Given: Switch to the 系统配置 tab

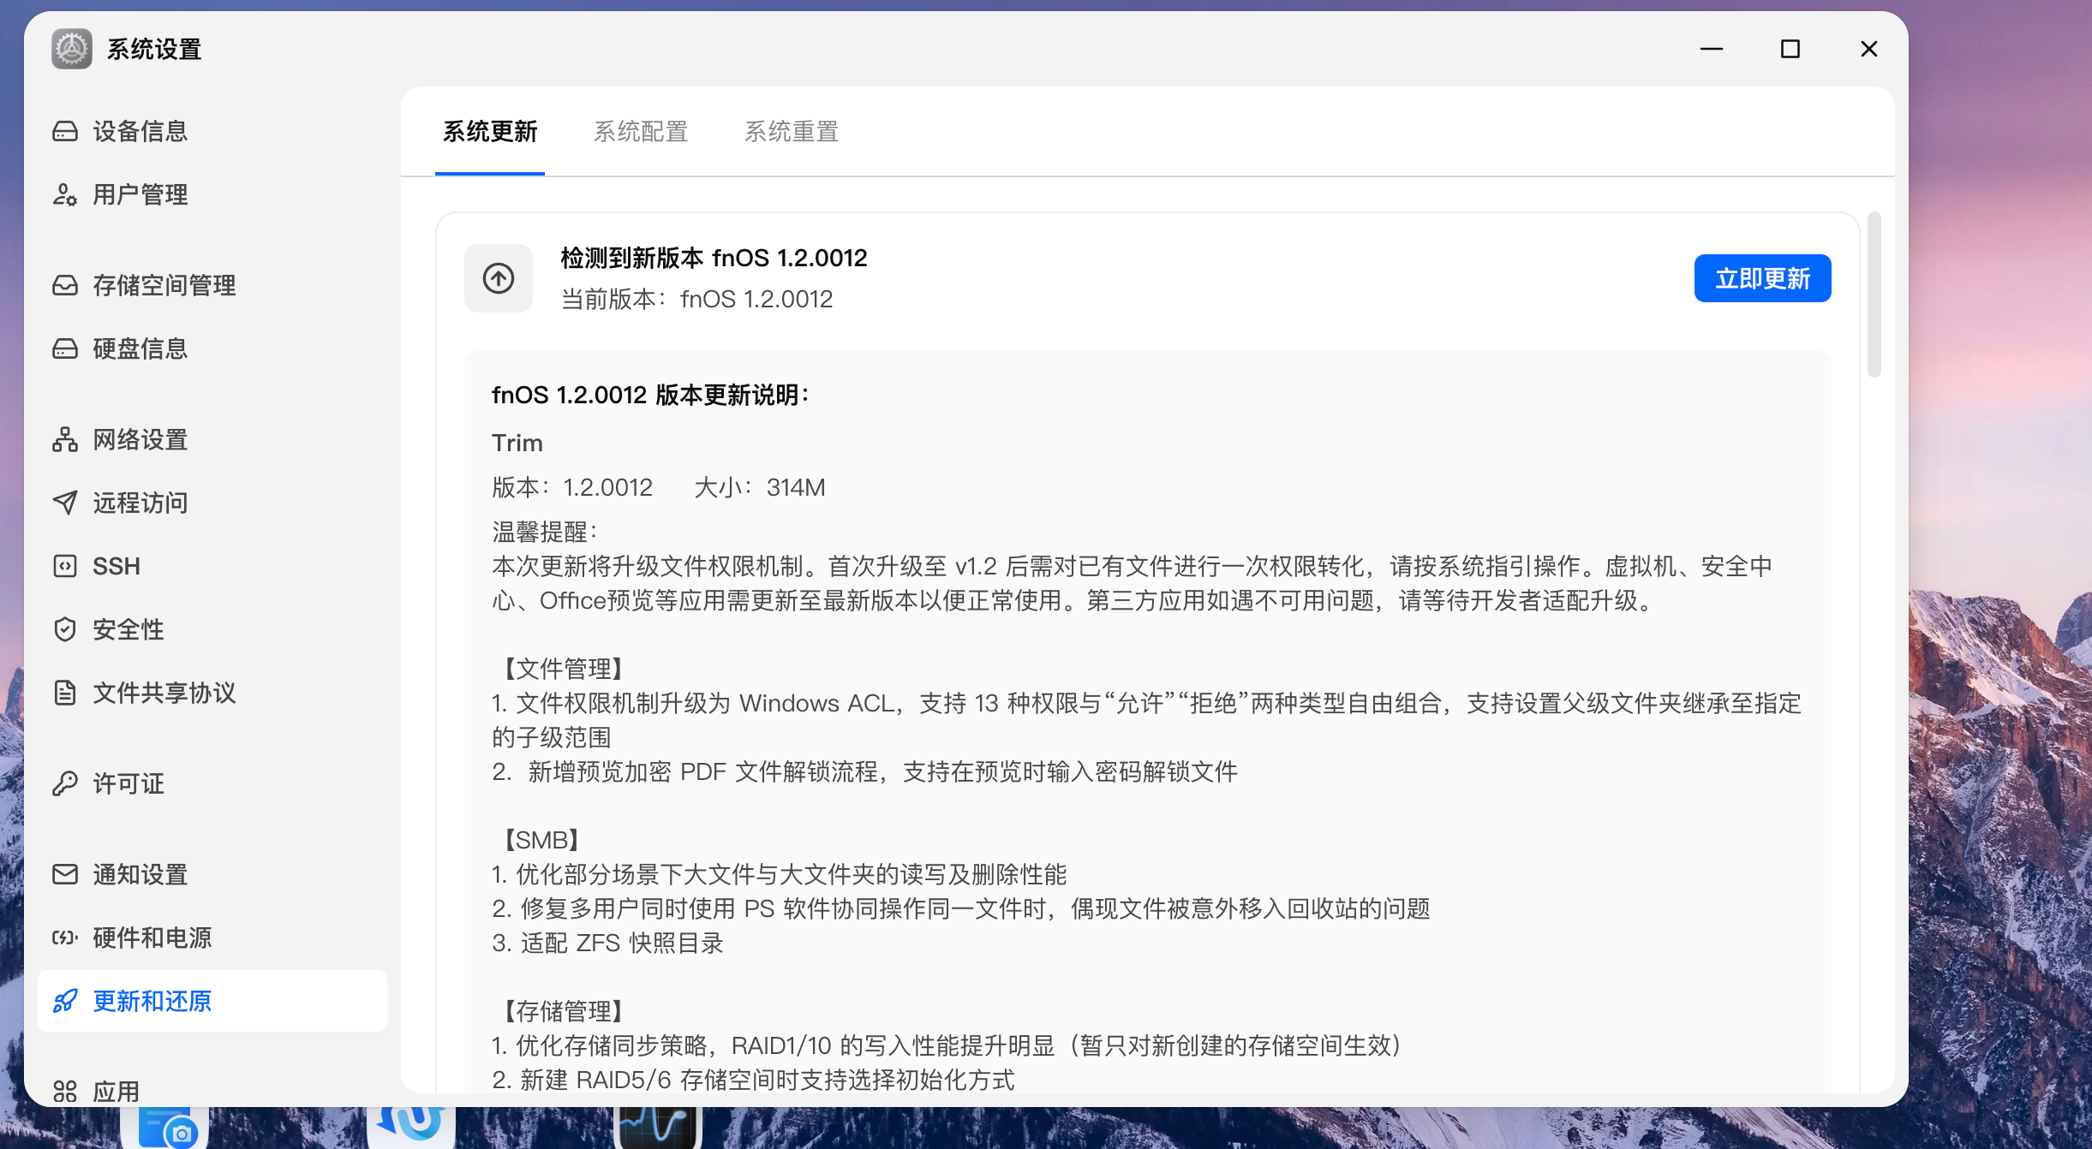Looking at the screenshot, I should tap(641, 132).
